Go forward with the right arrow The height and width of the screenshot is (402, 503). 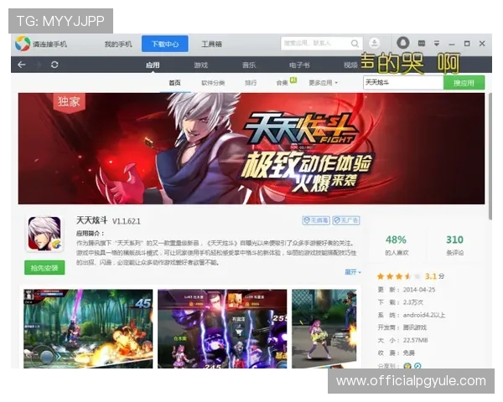coord(39,64)
